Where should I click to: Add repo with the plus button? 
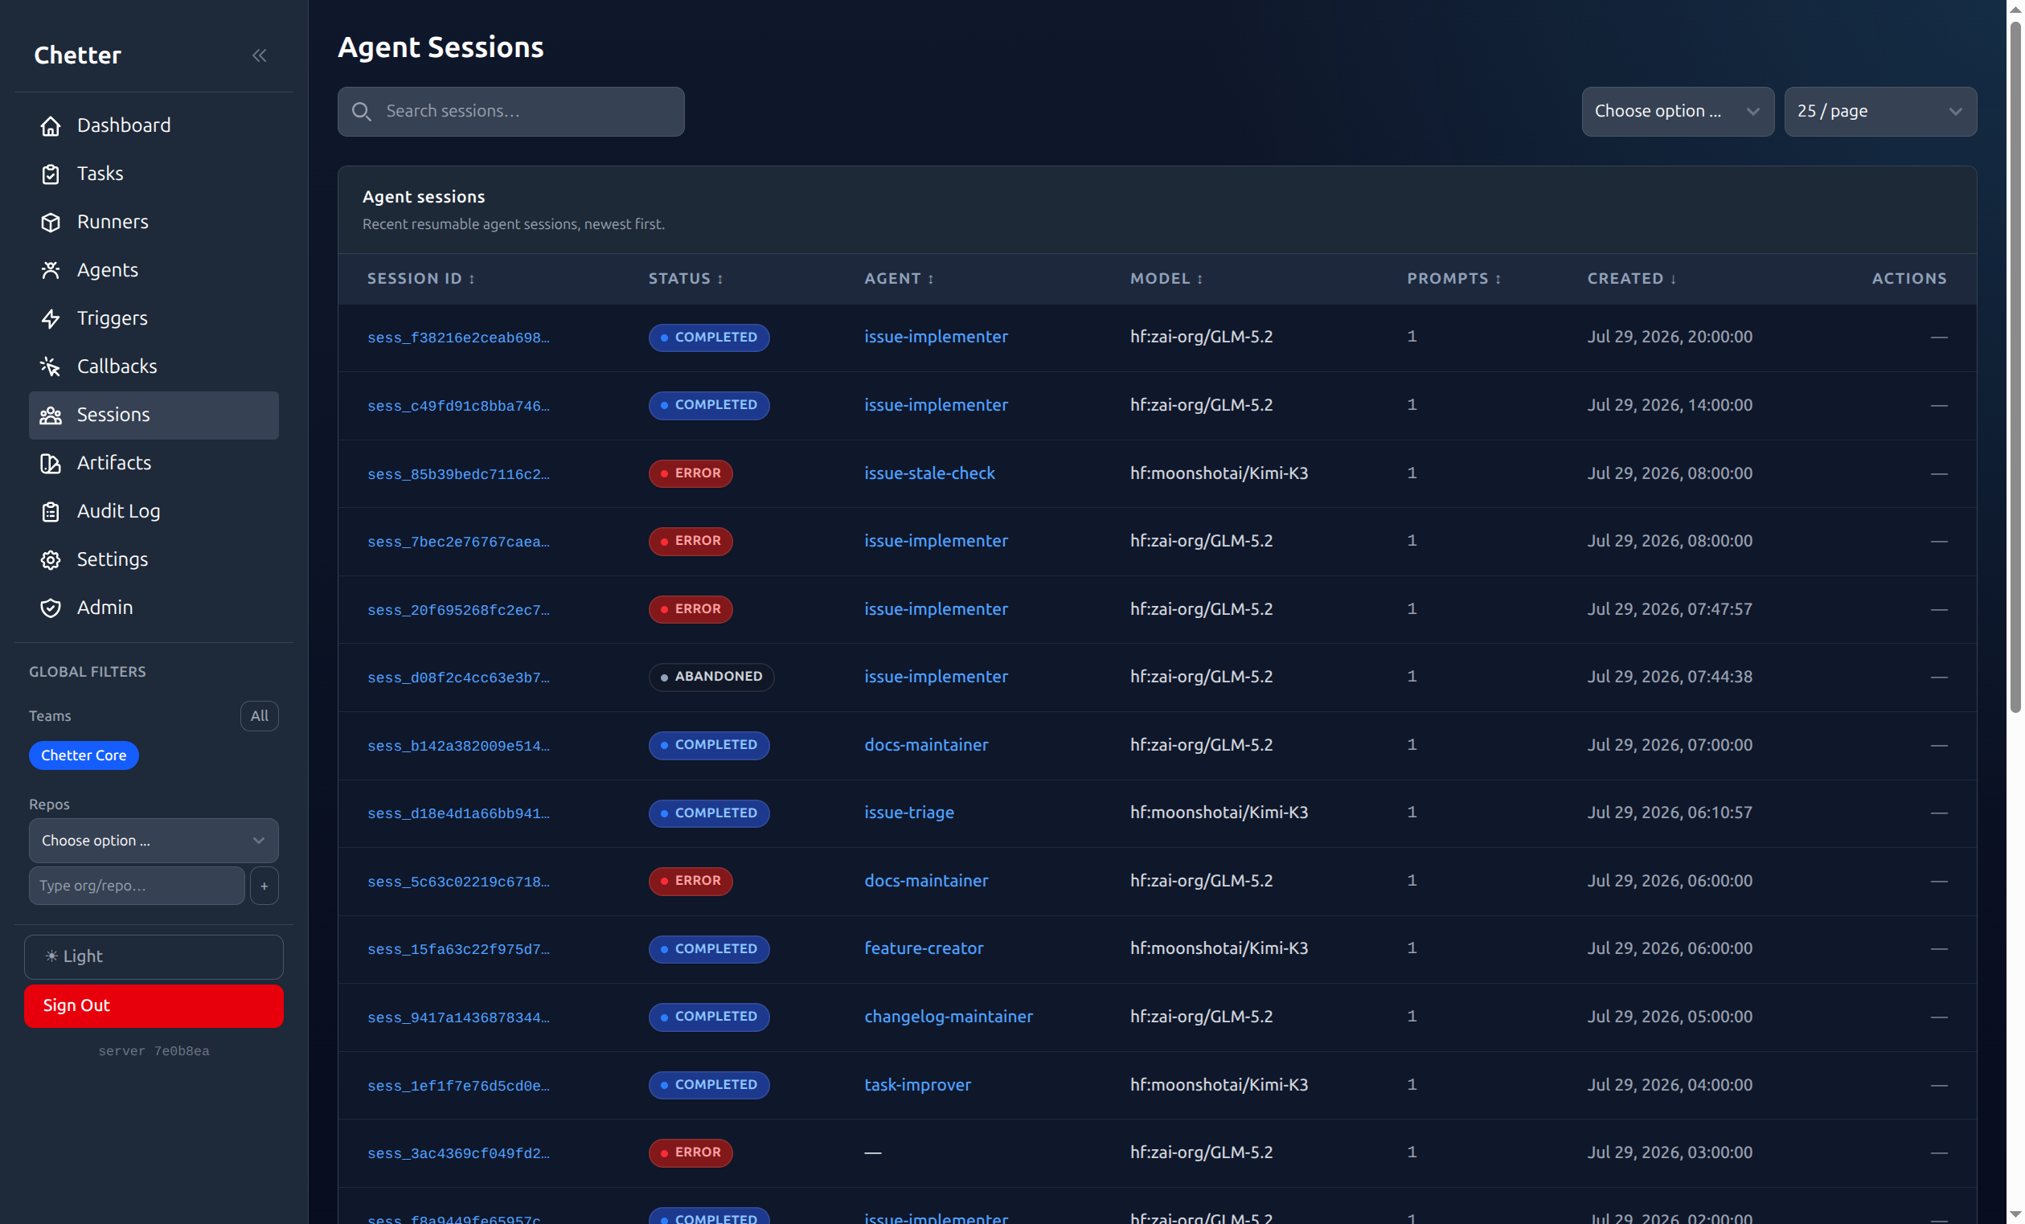click(x=264, y=886)
